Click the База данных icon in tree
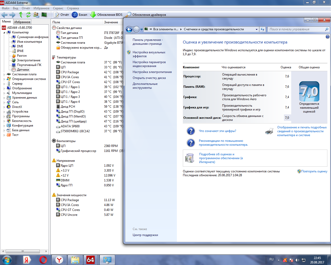 coord(9,130)
